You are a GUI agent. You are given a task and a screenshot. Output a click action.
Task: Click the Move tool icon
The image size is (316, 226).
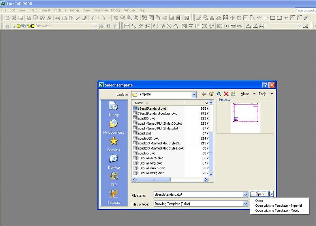click(x=232, y=18)
